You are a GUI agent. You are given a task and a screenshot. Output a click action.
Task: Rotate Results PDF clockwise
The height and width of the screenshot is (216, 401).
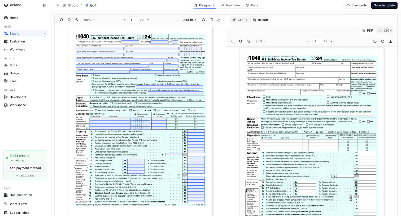(383, 41)
